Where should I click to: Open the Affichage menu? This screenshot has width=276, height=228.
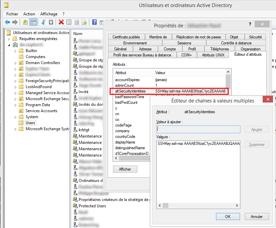[x=49, y=14]
